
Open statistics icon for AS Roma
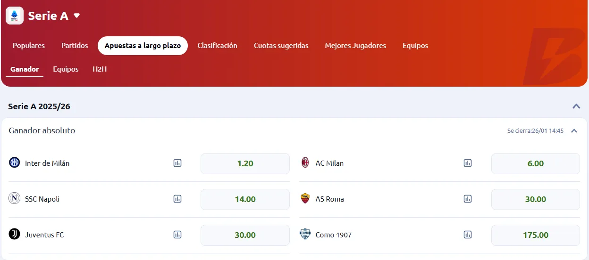[468, 199]
